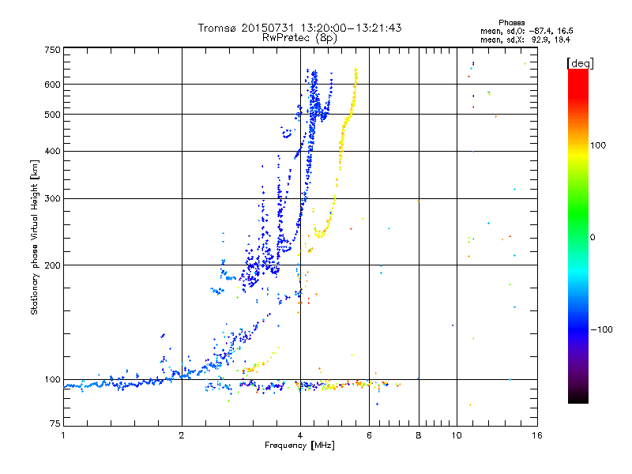
Task: Click the 'RwPretec (8p)' subtitle
Action: click(299, 38)
